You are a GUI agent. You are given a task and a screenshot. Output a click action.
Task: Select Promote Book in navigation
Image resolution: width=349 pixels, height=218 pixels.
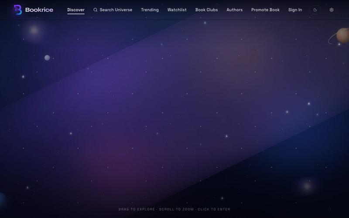[x=266, y=10]
